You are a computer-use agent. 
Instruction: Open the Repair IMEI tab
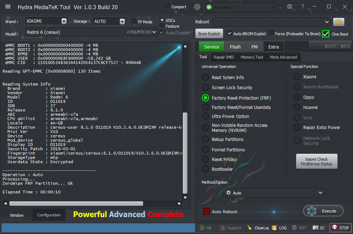pyautogui.click(x=223, y=57)
